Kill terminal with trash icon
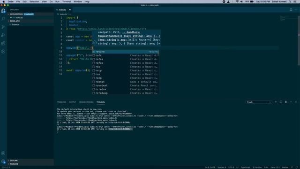This screenshot has height=169, width=300. (286, 102)
